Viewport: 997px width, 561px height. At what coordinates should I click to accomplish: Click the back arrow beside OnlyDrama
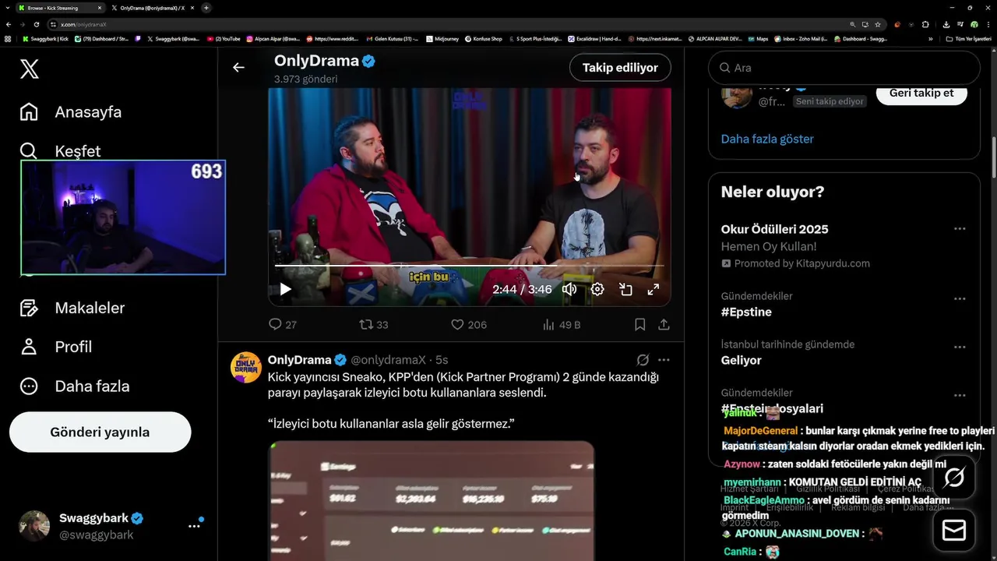tap(238, 68)
